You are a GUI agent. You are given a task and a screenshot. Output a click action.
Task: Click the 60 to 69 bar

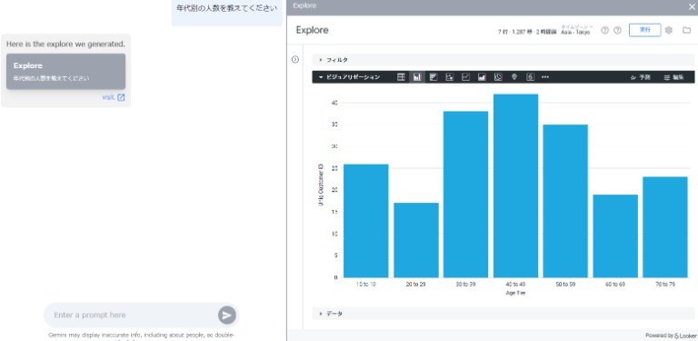(x=615, y=236)
